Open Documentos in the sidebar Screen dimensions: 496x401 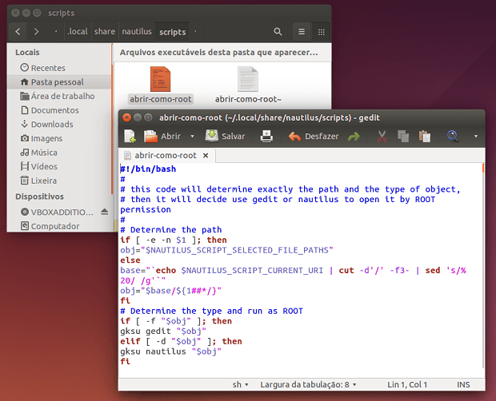click(x=59, y=110)
